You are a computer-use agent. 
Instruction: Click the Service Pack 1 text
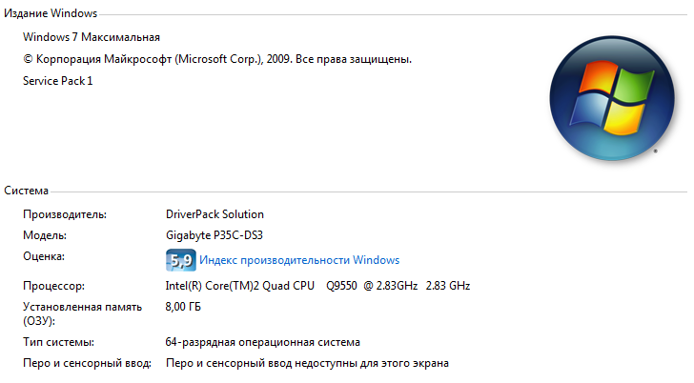click(x=57, y=81)
